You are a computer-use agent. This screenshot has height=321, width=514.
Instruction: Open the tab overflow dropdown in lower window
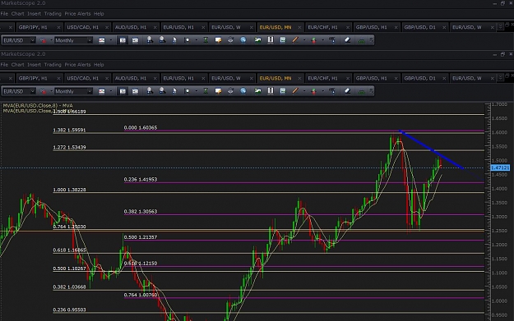(x=500, y=78)
